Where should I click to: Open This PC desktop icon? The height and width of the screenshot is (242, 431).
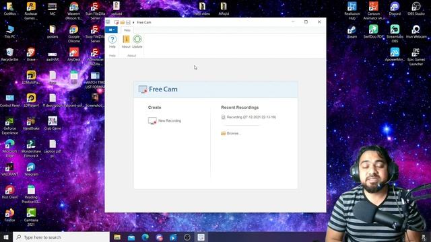point(9,32)
